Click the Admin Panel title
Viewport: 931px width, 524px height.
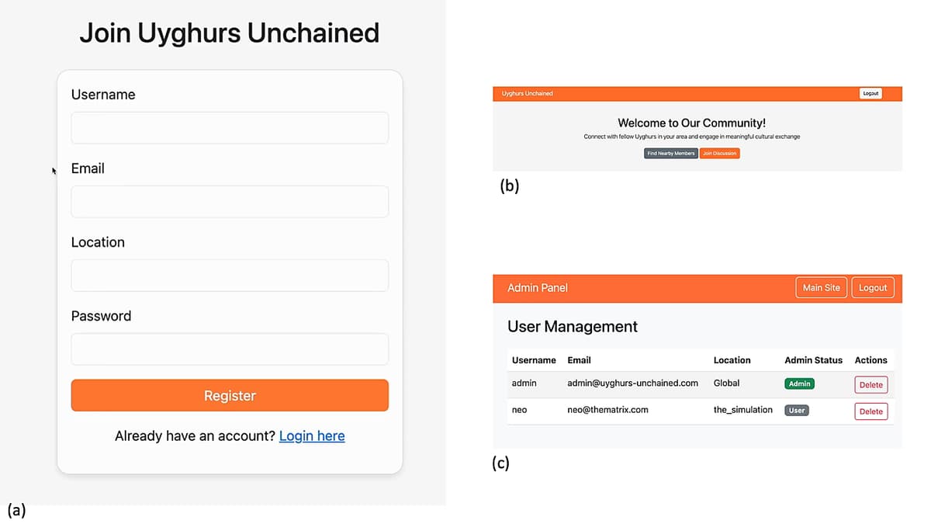[537, 287]
